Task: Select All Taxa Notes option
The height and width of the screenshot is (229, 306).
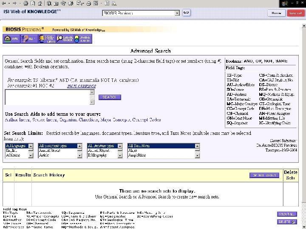Action: coord(161,145)
